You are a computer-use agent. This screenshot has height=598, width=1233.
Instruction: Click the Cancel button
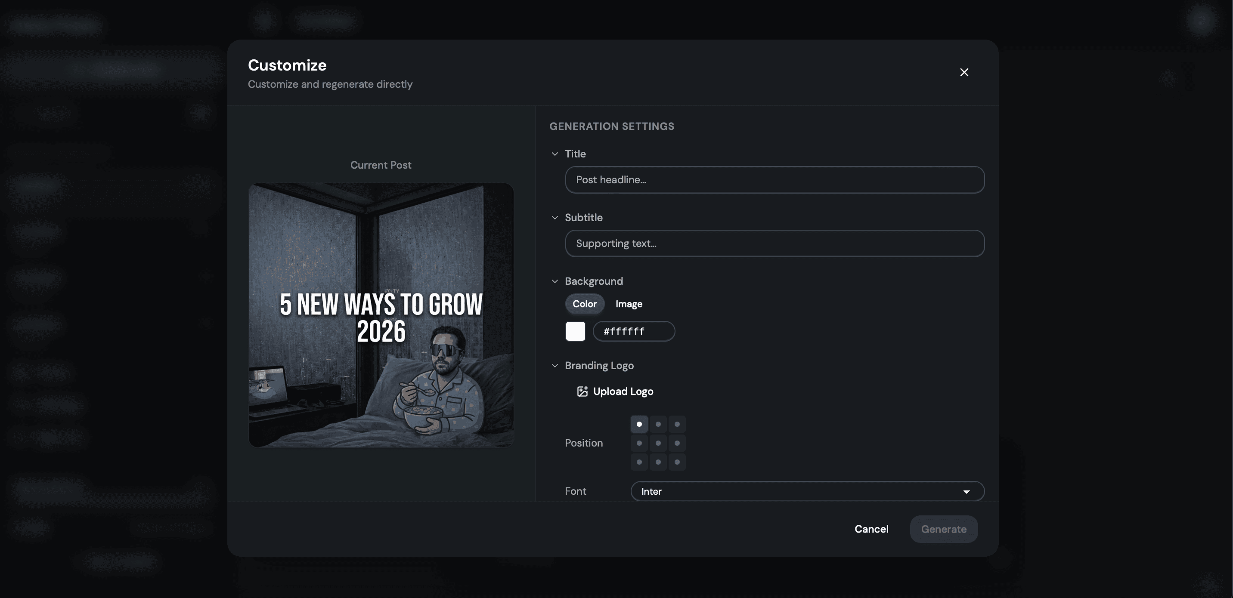pyautogui.click(x=871, y=529)
